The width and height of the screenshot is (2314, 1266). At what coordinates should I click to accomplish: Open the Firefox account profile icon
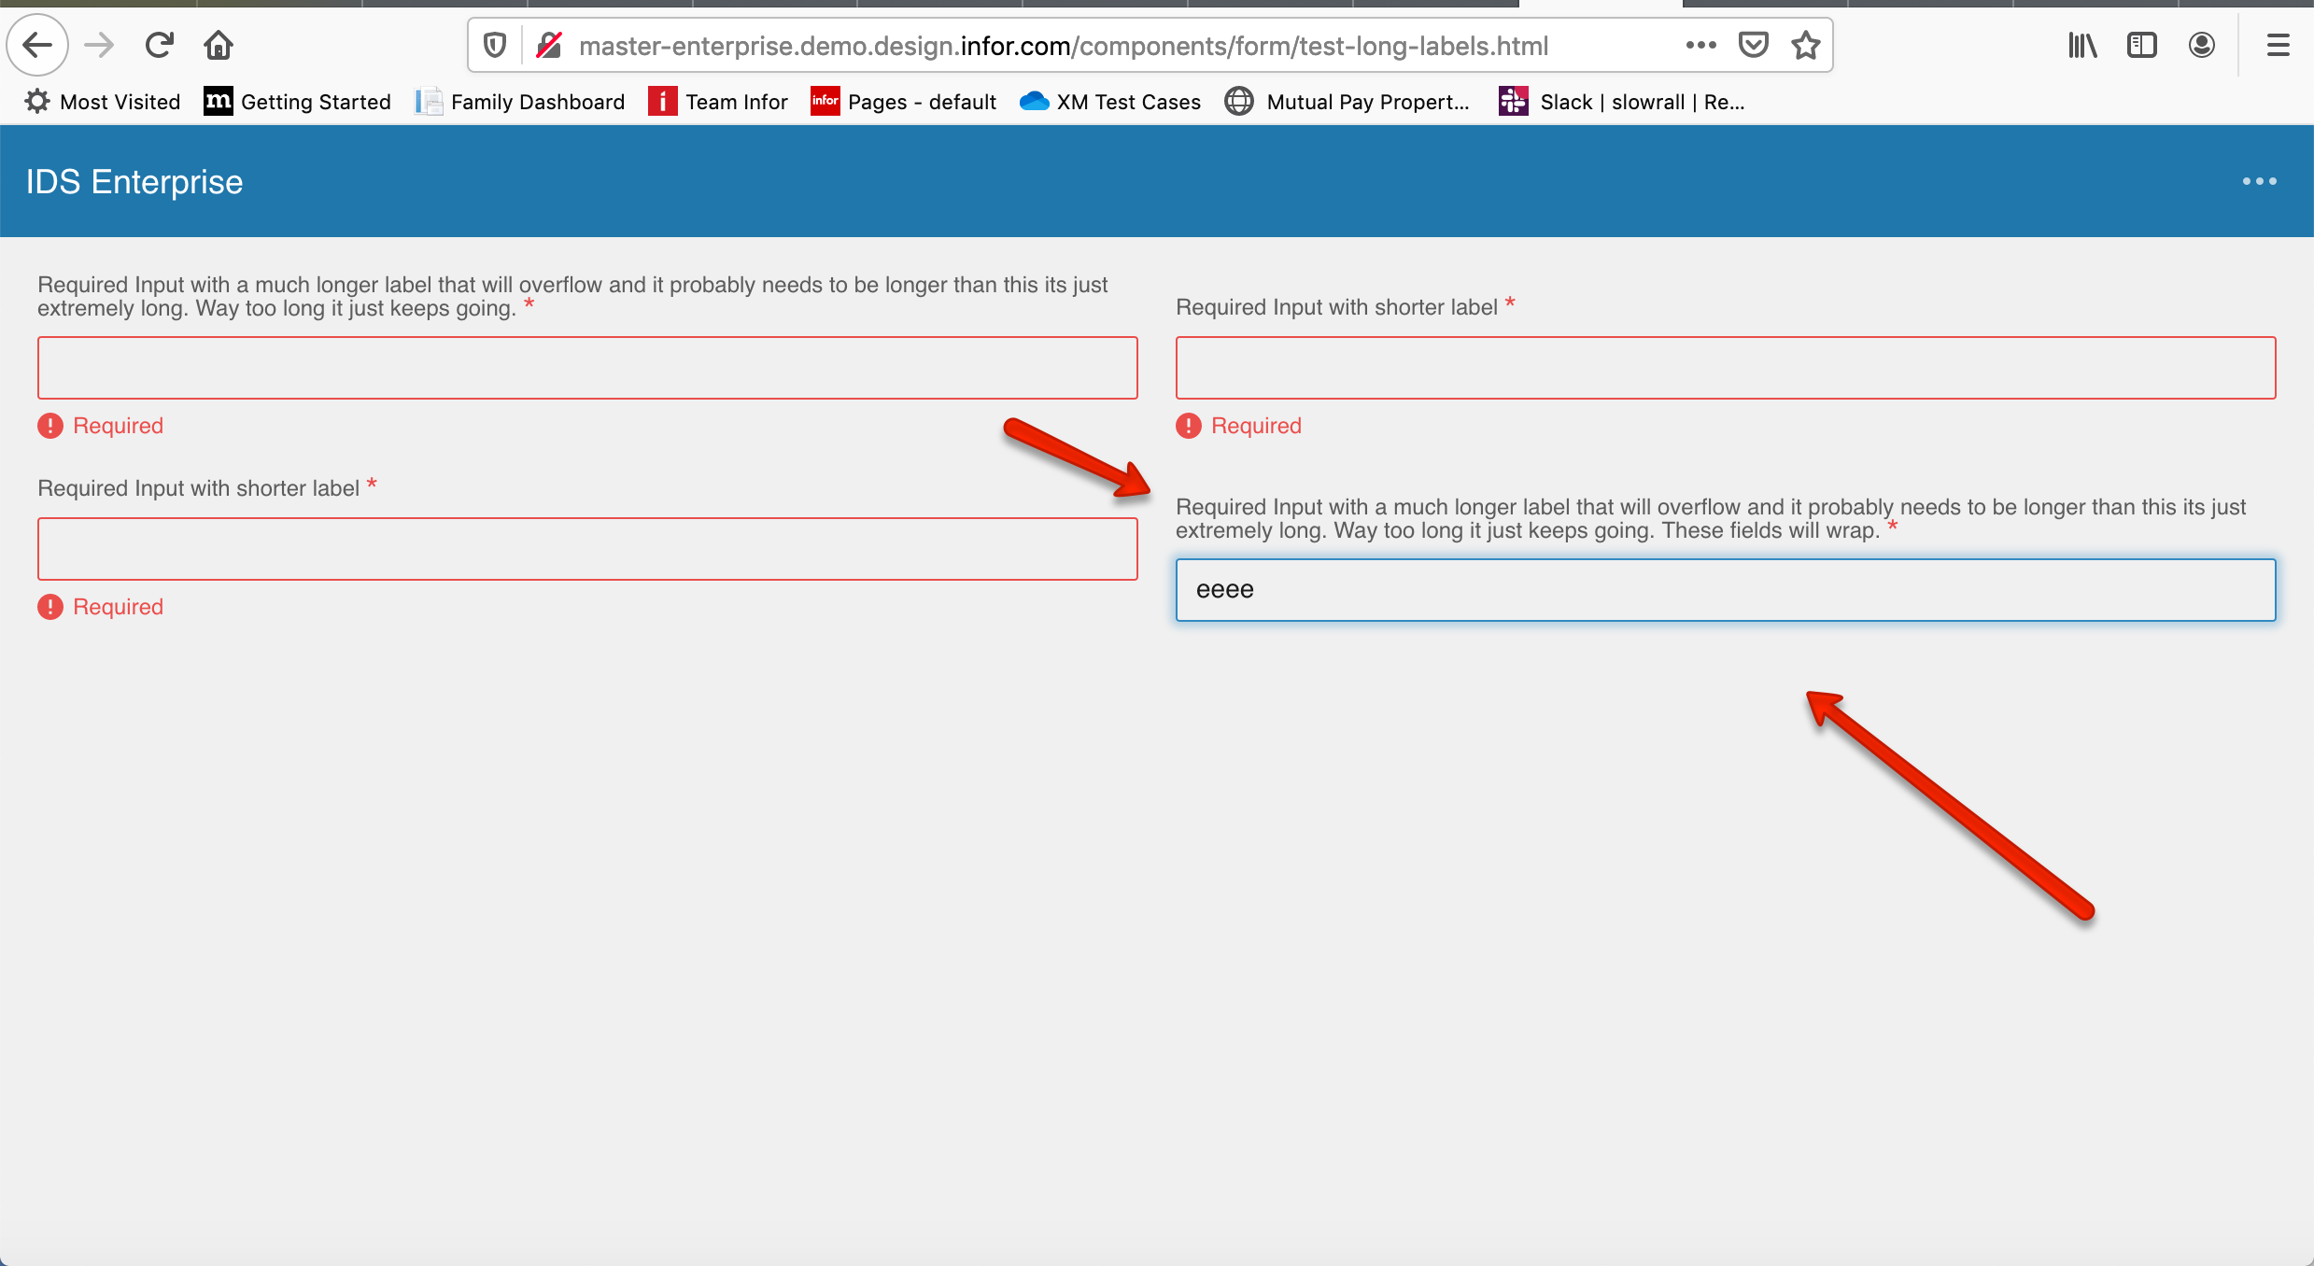tap(2201, 45)
